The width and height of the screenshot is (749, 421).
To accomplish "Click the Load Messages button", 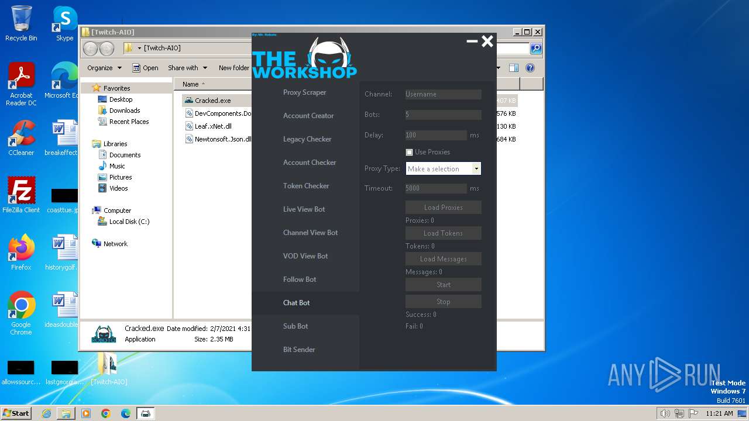I will coord(443,259).
